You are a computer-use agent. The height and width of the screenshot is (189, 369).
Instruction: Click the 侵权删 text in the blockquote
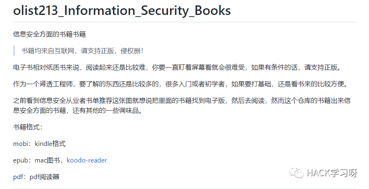click(x=130, y=51)
